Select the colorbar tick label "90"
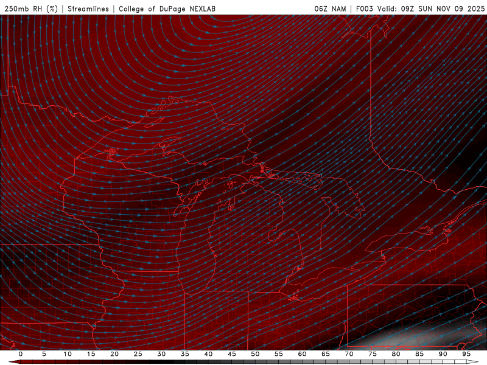The height and width of the screenshot is (365, 487). (443, 354)
